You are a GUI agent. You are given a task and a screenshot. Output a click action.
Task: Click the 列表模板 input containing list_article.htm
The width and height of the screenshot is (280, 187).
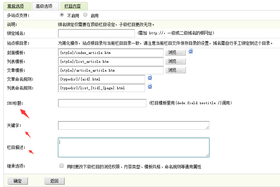(111, 61)
